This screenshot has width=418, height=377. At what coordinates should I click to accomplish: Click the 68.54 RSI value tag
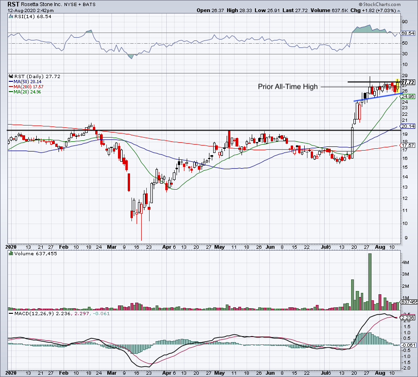[x=407, y=33]
